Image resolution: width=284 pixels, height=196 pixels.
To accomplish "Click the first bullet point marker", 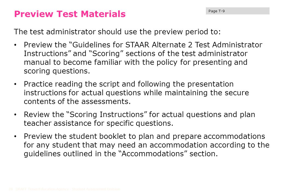I will click(x=15, y=45).
